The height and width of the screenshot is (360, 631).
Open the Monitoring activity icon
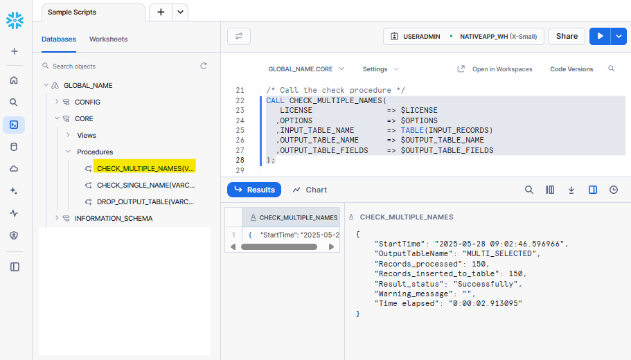click(14, 213)
